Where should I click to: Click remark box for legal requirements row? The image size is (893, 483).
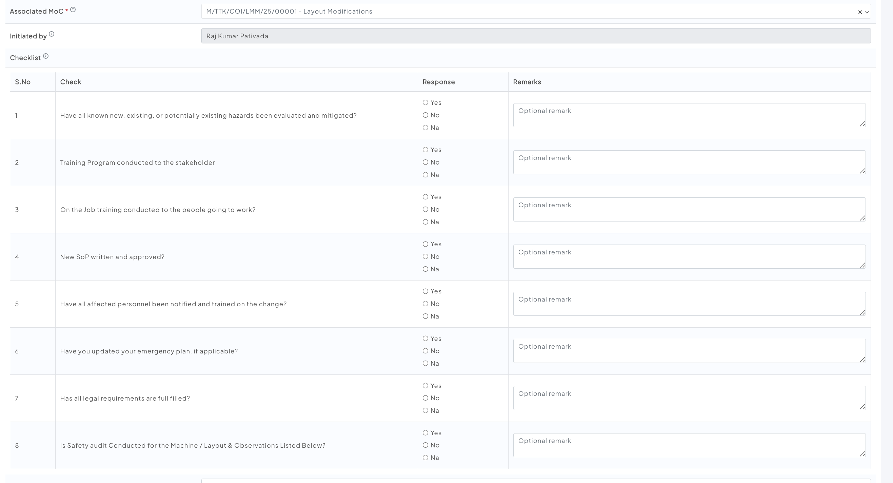coord(689,398)
